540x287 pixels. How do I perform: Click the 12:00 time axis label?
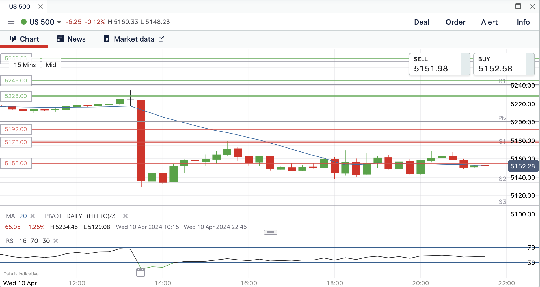(x=77, y=283)
